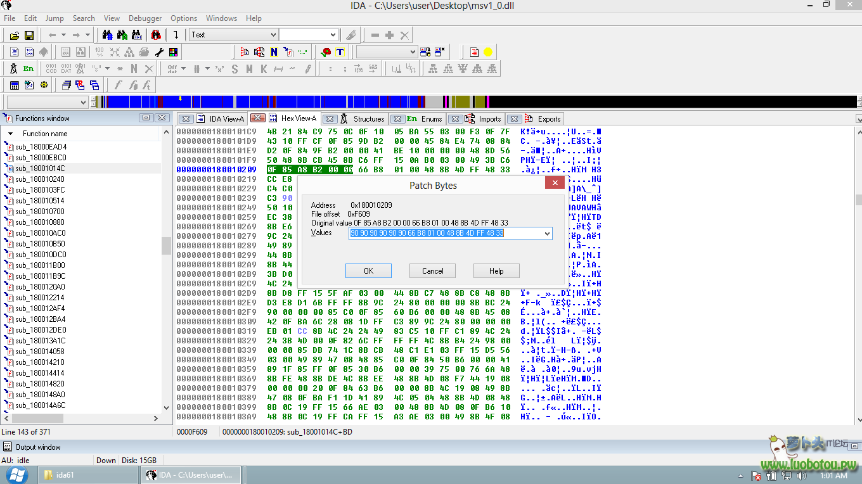Click Help button in Patch Bytes dialog
The image size is (862, 484).
496,271
